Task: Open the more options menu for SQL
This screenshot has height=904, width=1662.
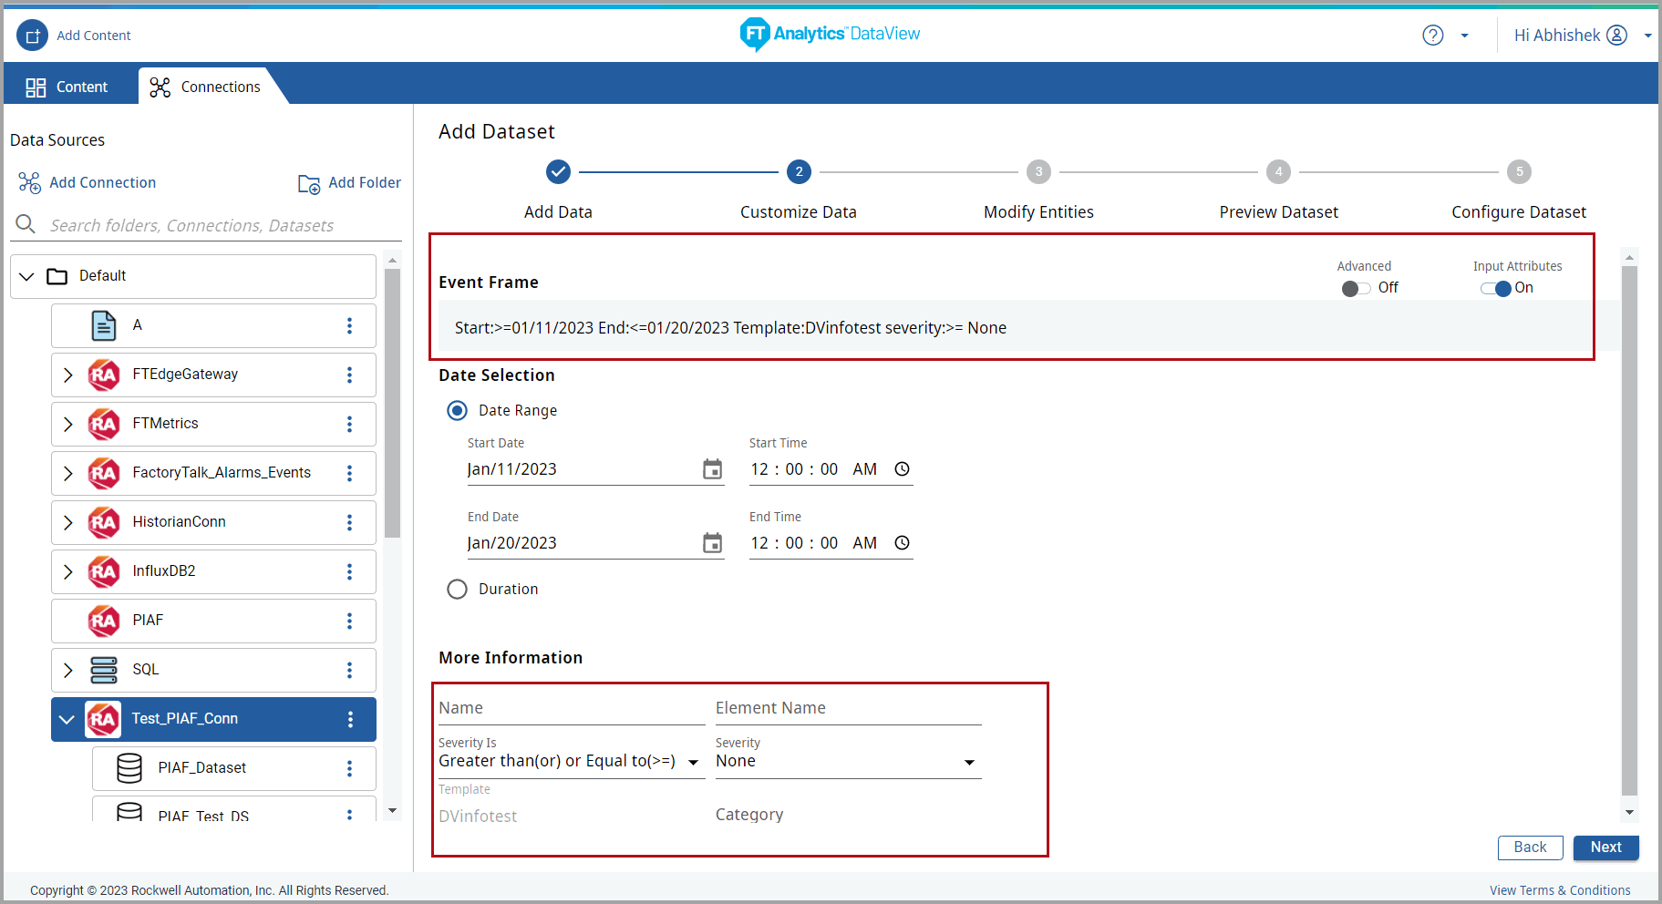Action: (x=349, y=670)
